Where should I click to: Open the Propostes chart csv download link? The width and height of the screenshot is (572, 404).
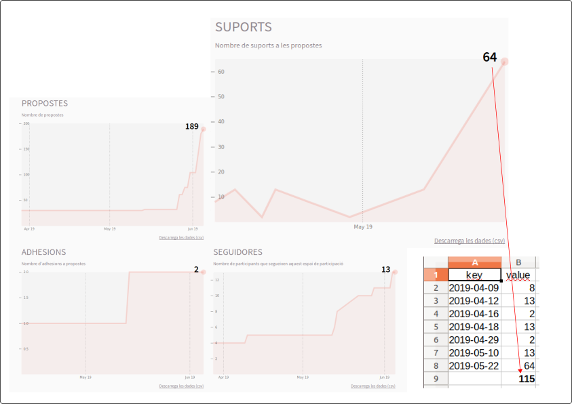tap(181, 238)
